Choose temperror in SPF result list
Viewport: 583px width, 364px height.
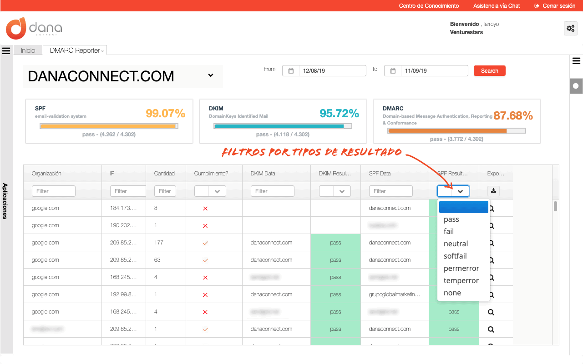[x=463, y=281]
